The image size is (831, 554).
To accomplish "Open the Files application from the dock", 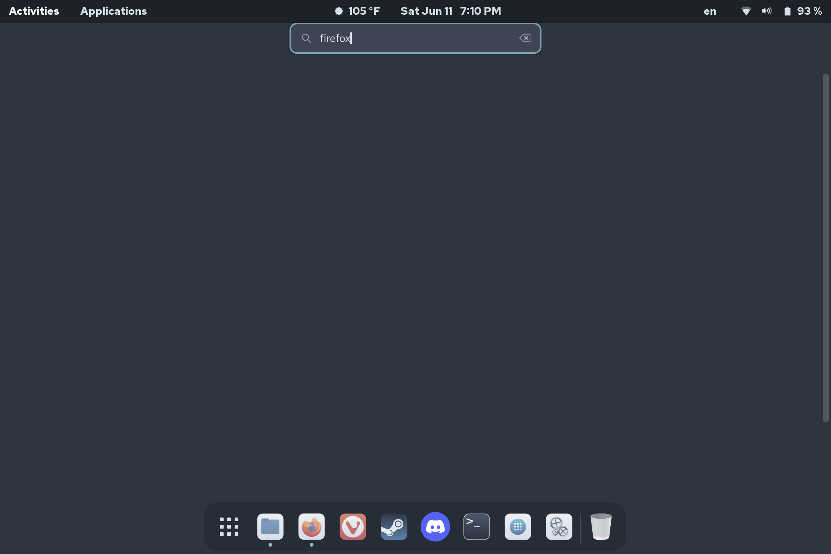I will coord(270,527).
